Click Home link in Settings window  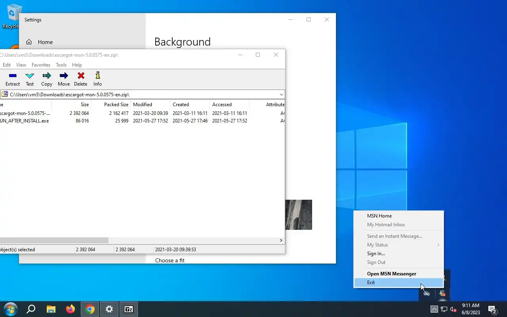tap(45, 42)
